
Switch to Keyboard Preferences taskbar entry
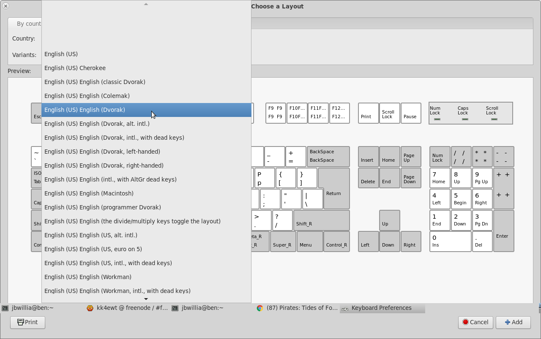click(x=382, y=308)
